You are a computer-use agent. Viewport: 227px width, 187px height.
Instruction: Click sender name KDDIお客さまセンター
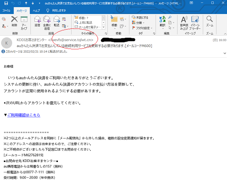click(x=32, y=40)
